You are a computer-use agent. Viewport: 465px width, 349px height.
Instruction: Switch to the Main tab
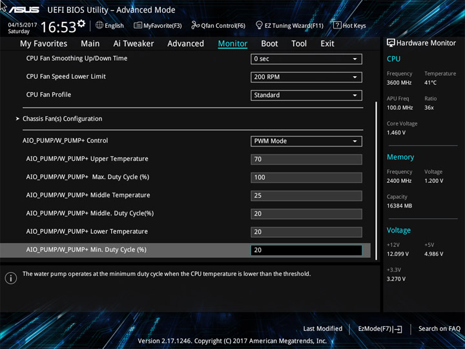click(90, 44)
